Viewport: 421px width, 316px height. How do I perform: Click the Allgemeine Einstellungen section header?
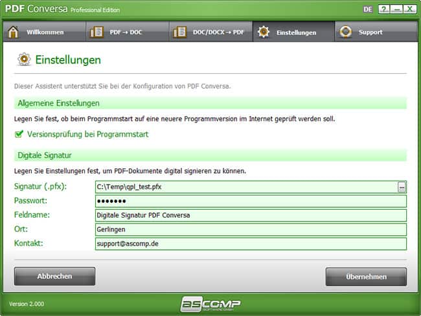coord(210,104)
